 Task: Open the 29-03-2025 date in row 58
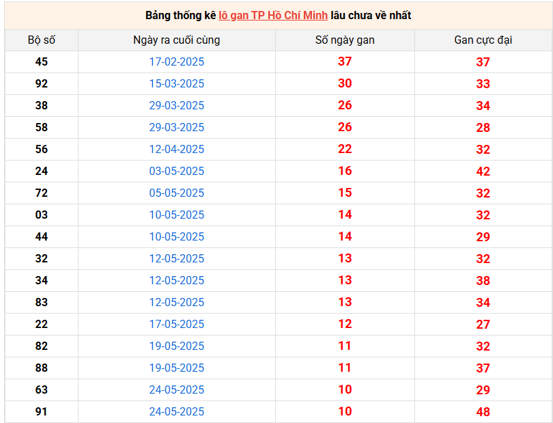pos(177,127)
